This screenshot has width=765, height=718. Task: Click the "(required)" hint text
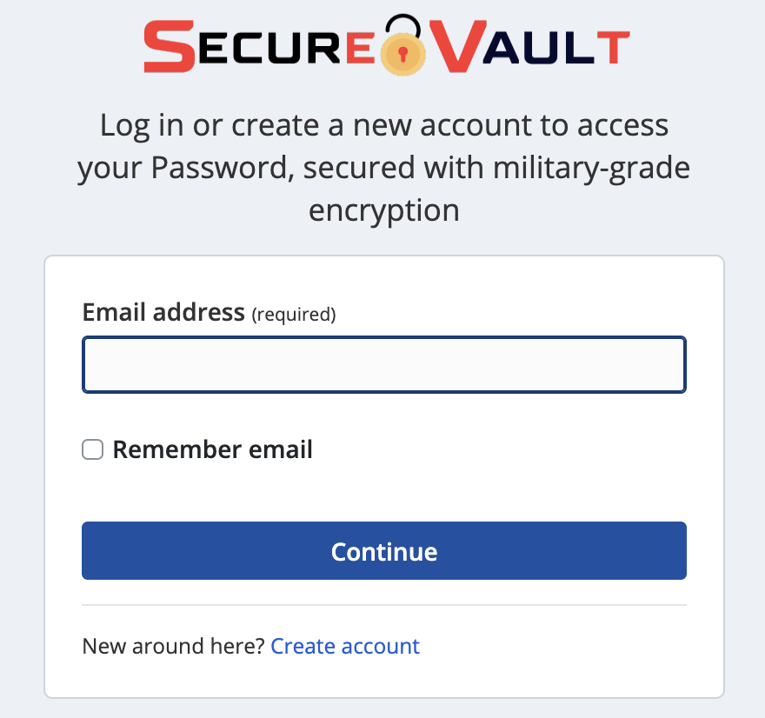click(294, 315)
